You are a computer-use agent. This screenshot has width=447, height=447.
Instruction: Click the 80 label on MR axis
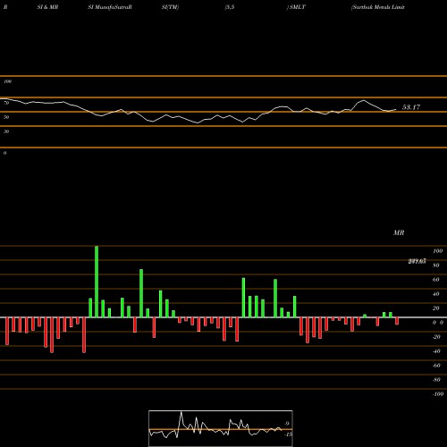436,266
